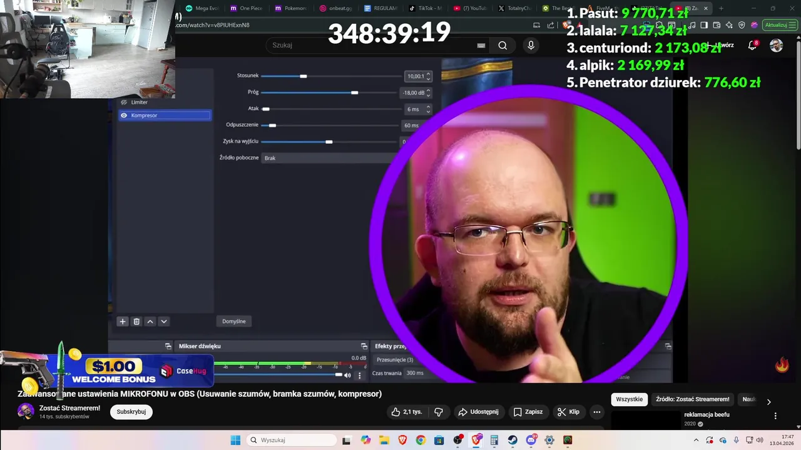Toggle Kompresor filter visibility eye

point(124,115)
